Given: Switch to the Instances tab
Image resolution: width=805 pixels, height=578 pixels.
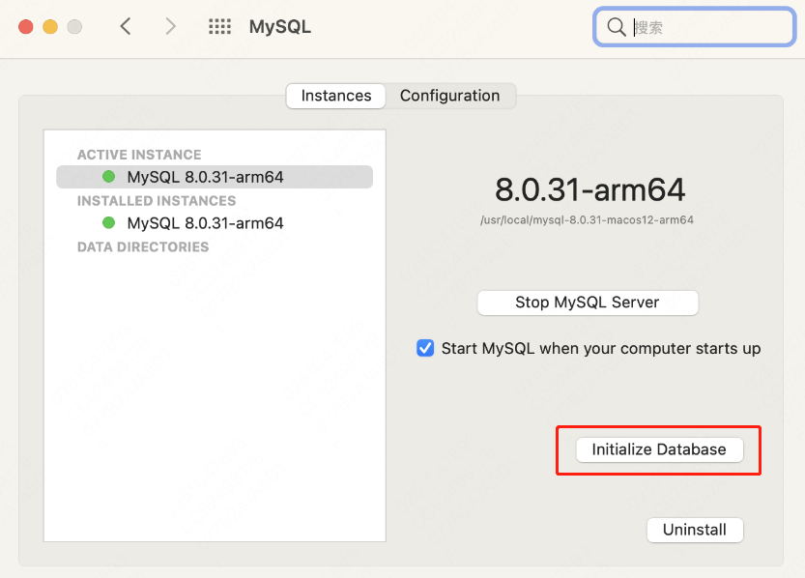Looking at the screenshot, I should tap(335, 96).
